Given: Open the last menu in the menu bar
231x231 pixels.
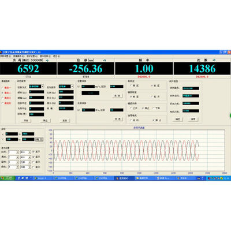Looking at the screenshot, I should 57,56.
